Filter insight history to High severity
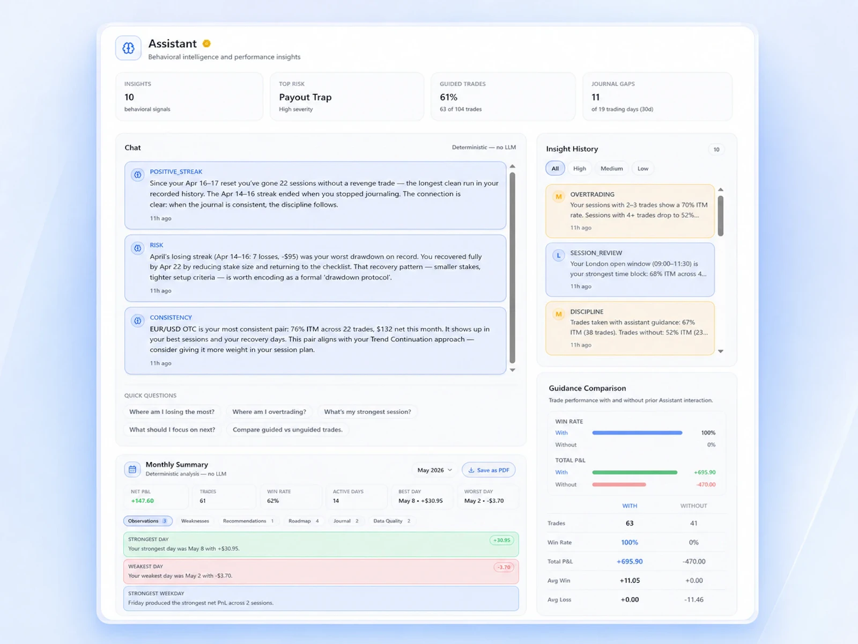This screenshot has width=858, height=644. 580,169
